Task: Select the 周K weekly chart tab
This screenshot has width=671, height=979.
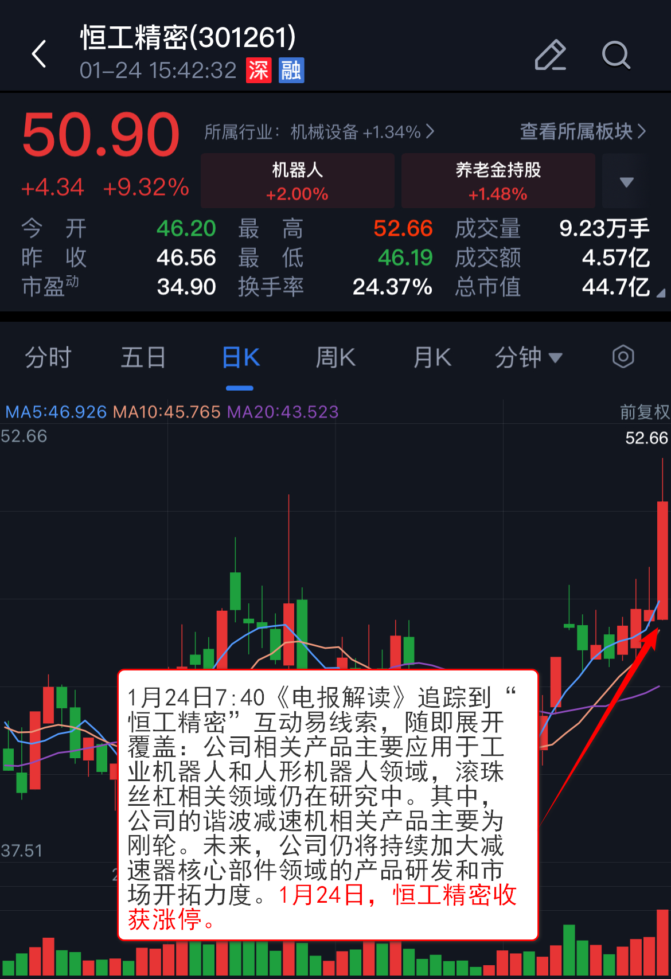Action: [335, 357]
